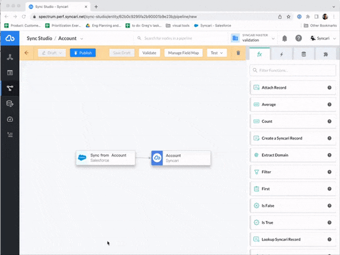This screenshot has height=255, width=340.
Task: Click the Save Draft button
Action: (122, 53)
